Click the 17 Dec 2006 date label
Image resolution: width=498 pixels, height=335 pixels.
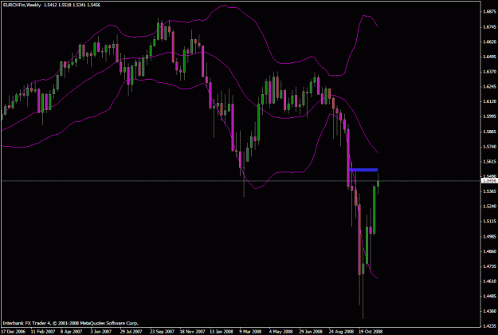[13, 332]
